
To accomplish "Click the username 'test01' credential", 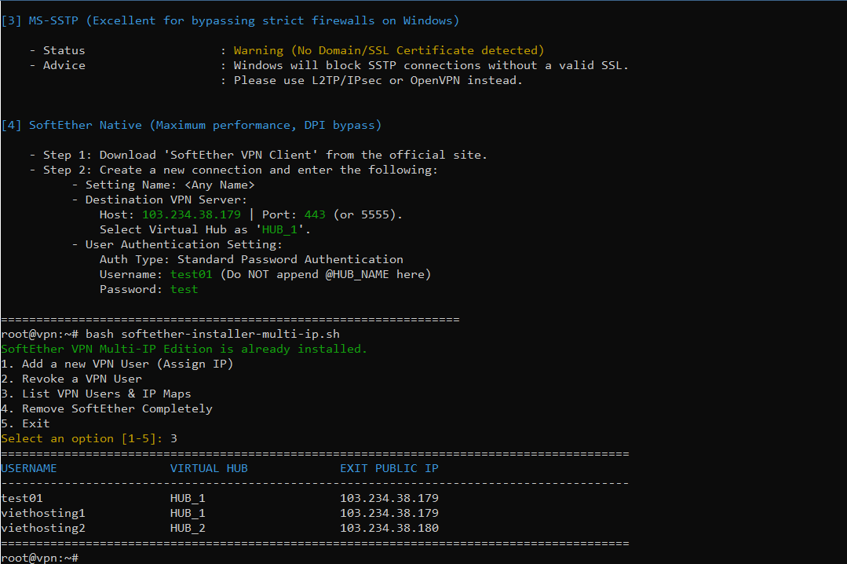I will [x=191, y=273].
